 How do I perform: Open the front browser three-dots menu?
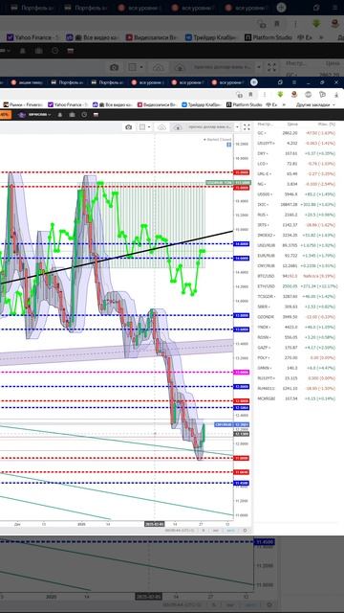[265, 94]
